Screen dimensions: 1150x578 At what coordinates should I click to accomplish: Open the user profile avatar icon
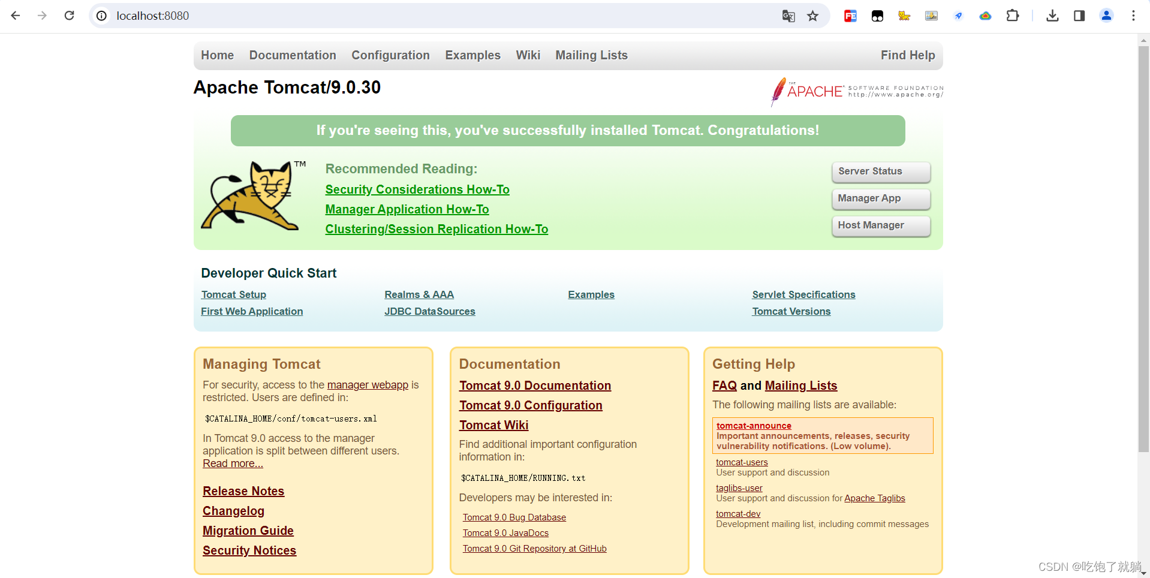1107,16
